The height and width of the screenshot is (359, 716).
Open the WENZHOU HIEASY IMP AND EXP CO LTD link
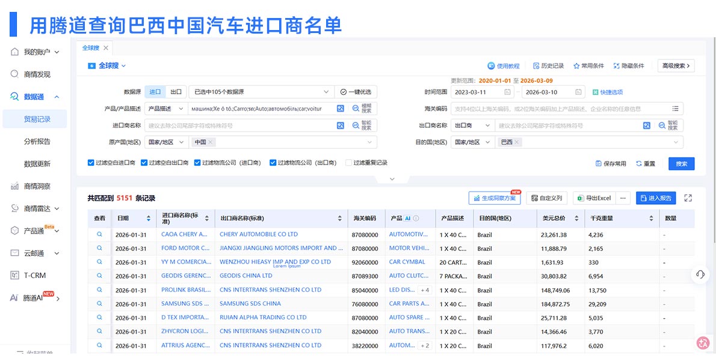[x=280, y=261]
